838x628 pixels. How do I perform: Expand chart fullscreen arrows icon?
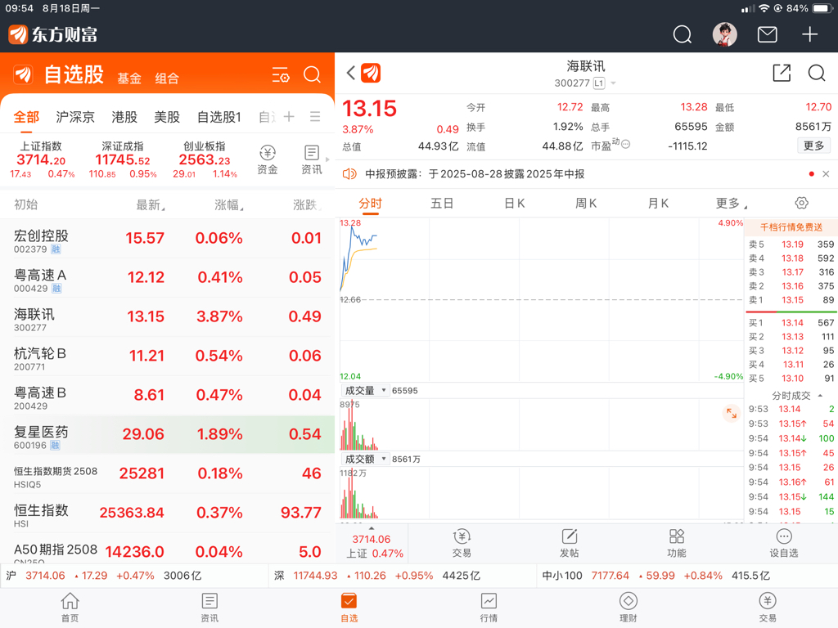tap(731, 413)
